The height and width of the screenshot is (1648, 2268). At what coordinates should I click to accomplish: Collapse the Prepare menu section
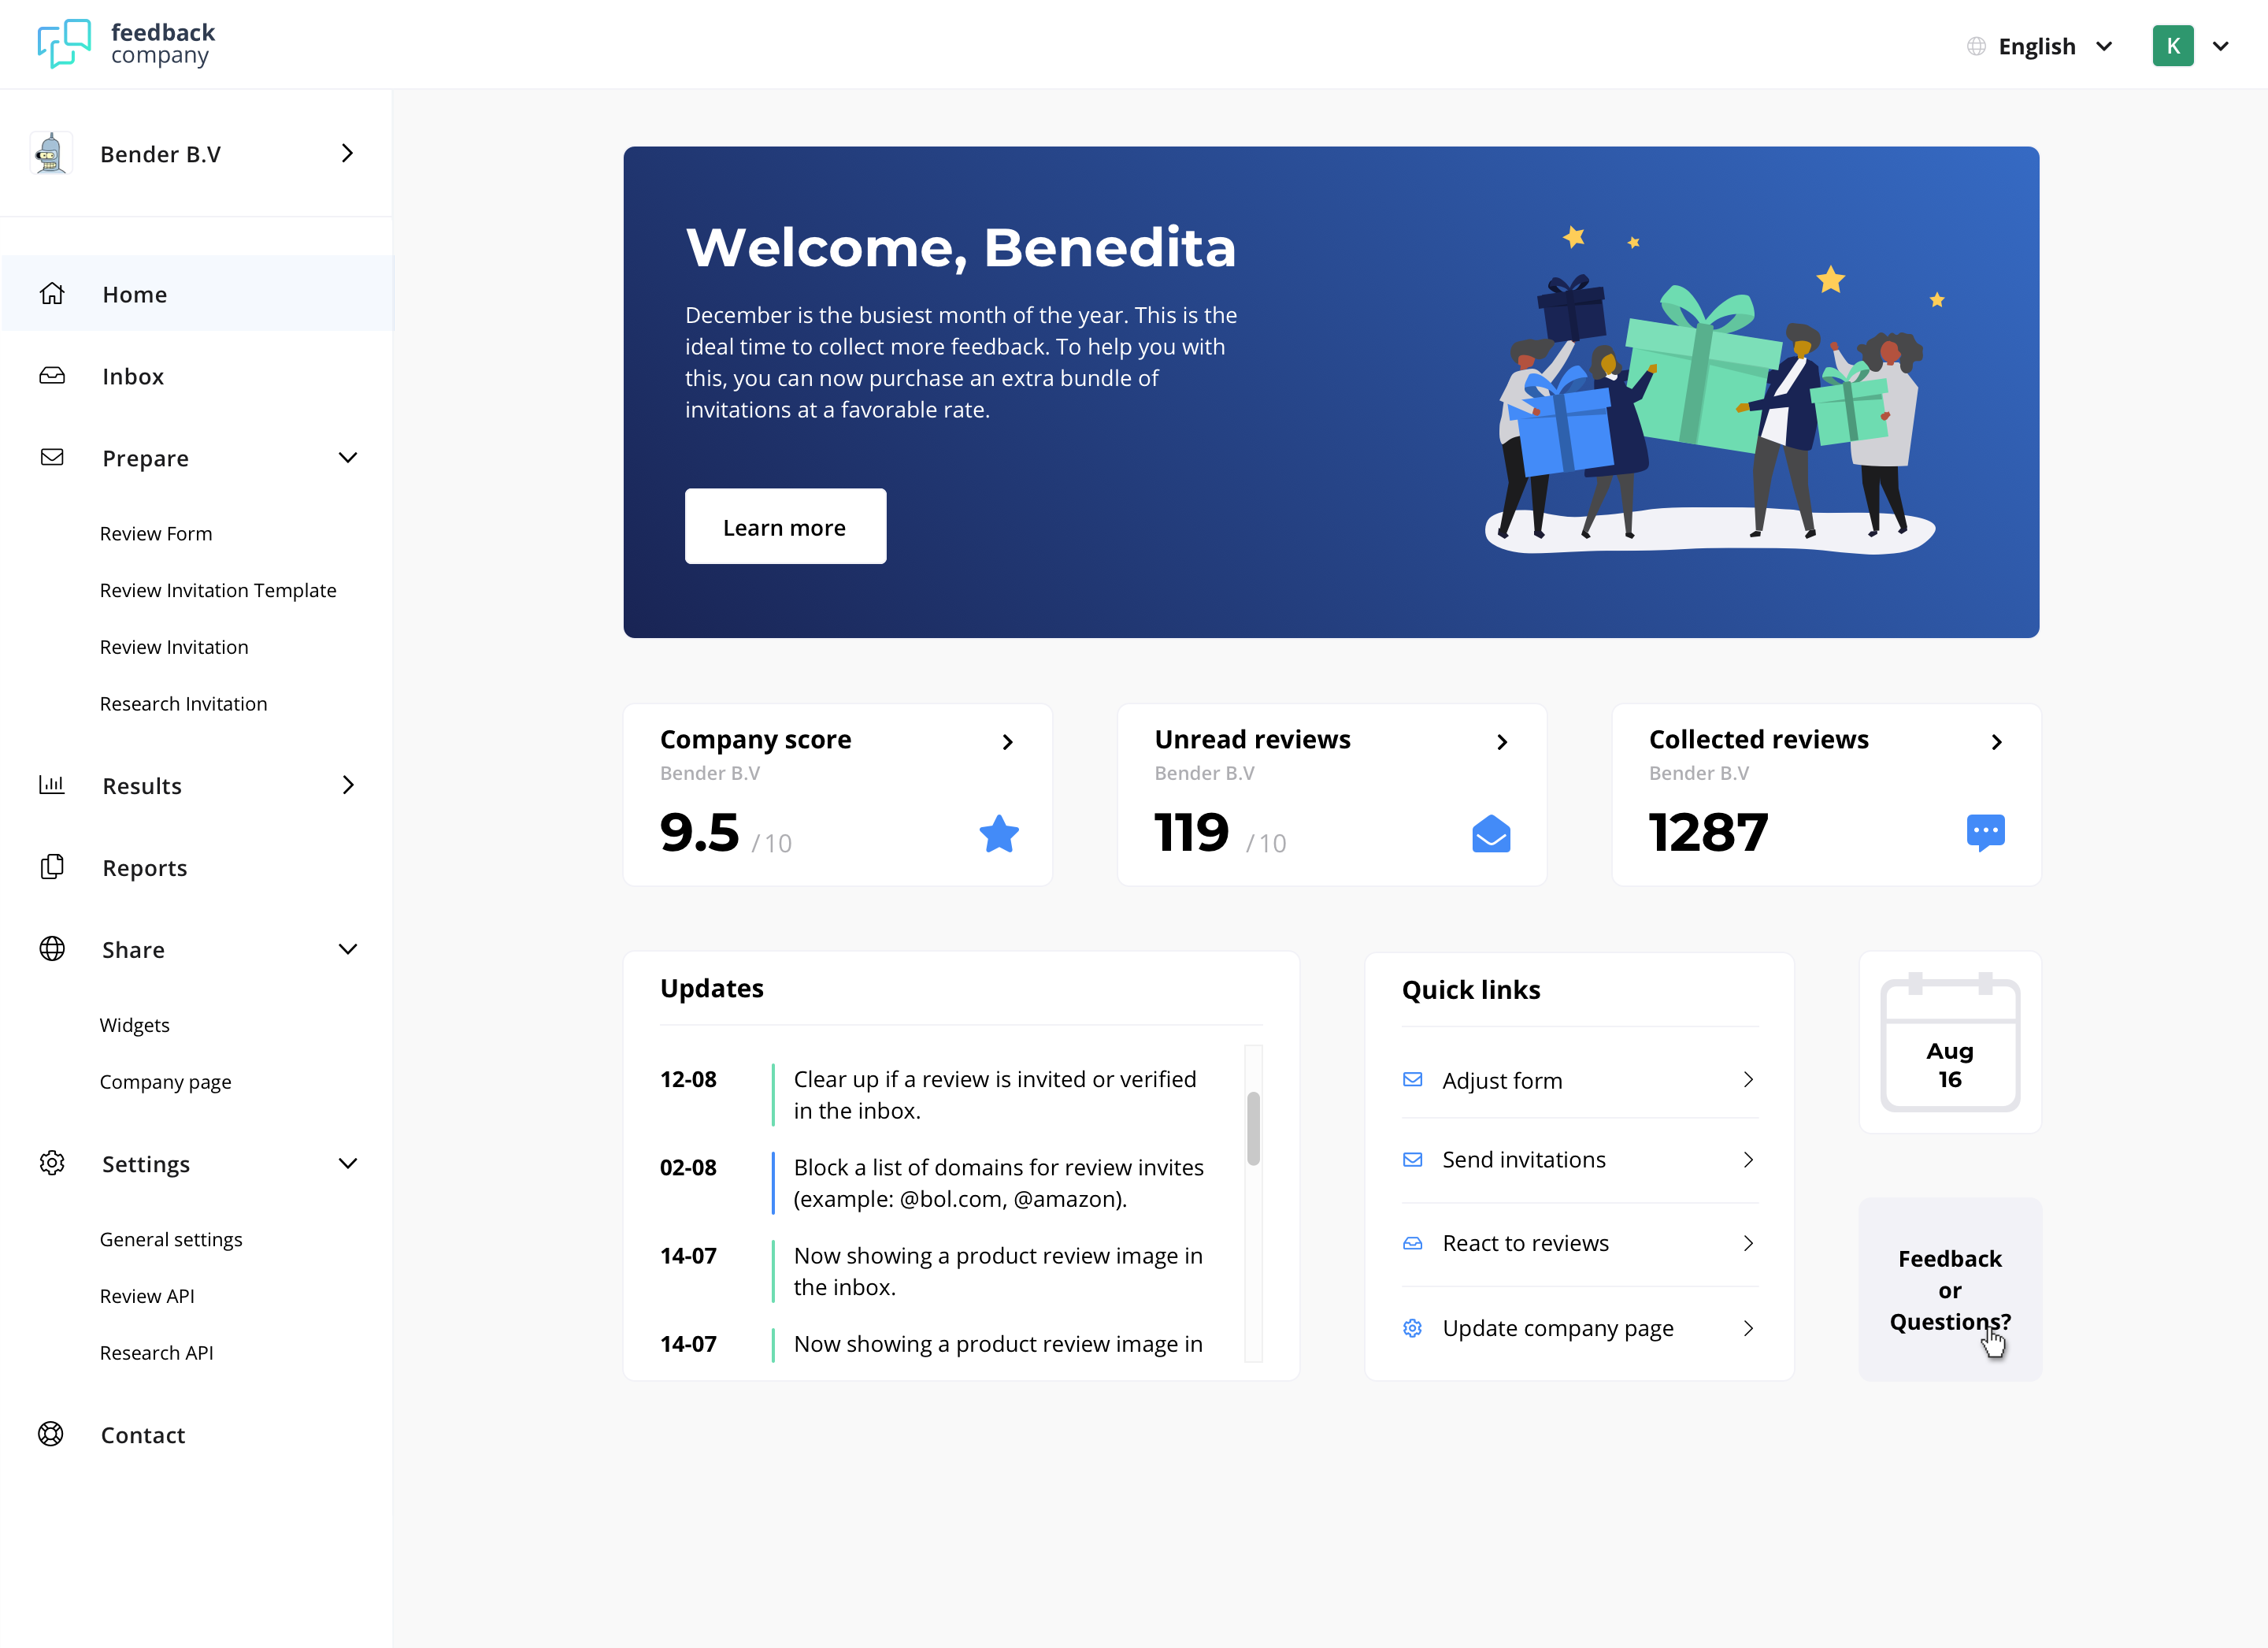tap(347, 457)
